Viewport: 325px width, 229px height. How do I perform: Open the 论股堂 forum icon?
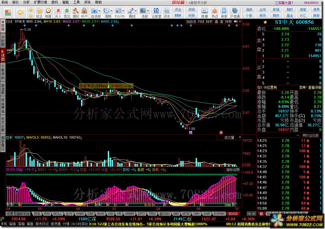[x=156, y=13]
